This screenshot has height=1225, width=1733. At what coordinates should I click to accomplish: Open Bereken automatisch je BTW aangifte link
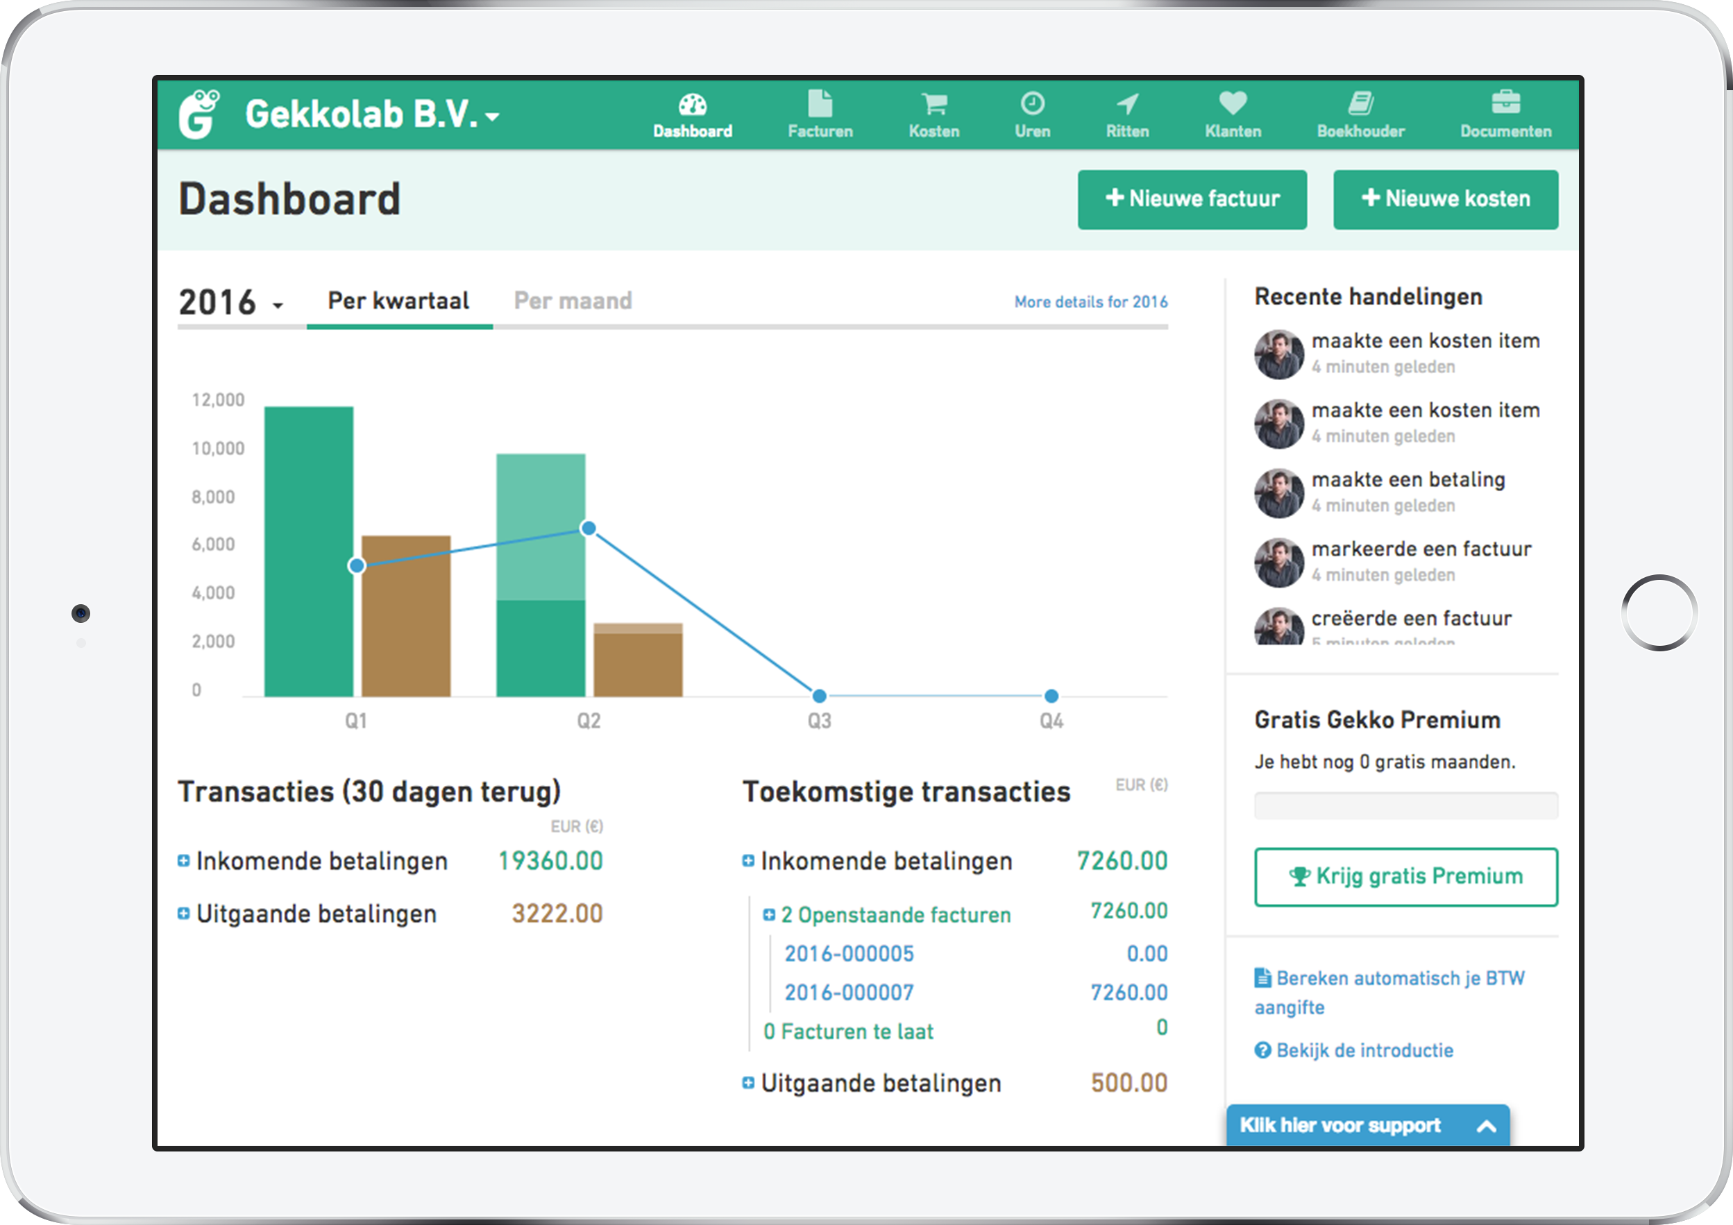click(x=1389, y=992)
